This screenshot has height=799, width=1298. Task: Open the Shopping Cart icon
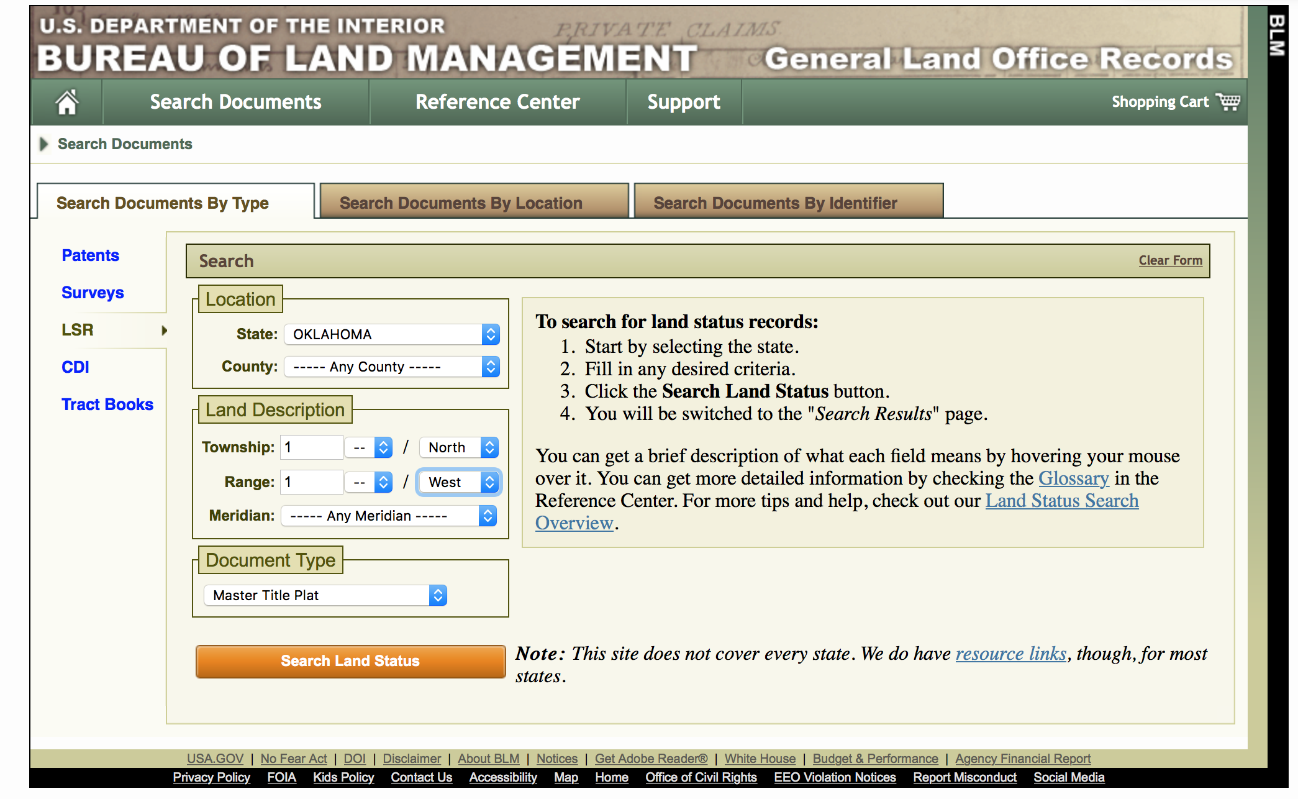coord(1228,101)
